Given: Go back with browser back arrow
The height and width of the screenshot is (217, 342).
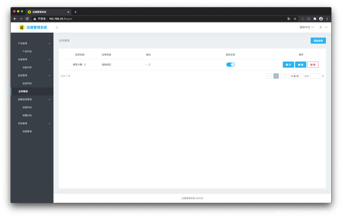Looking at the screenshot, I should click(x=15, y=19).
